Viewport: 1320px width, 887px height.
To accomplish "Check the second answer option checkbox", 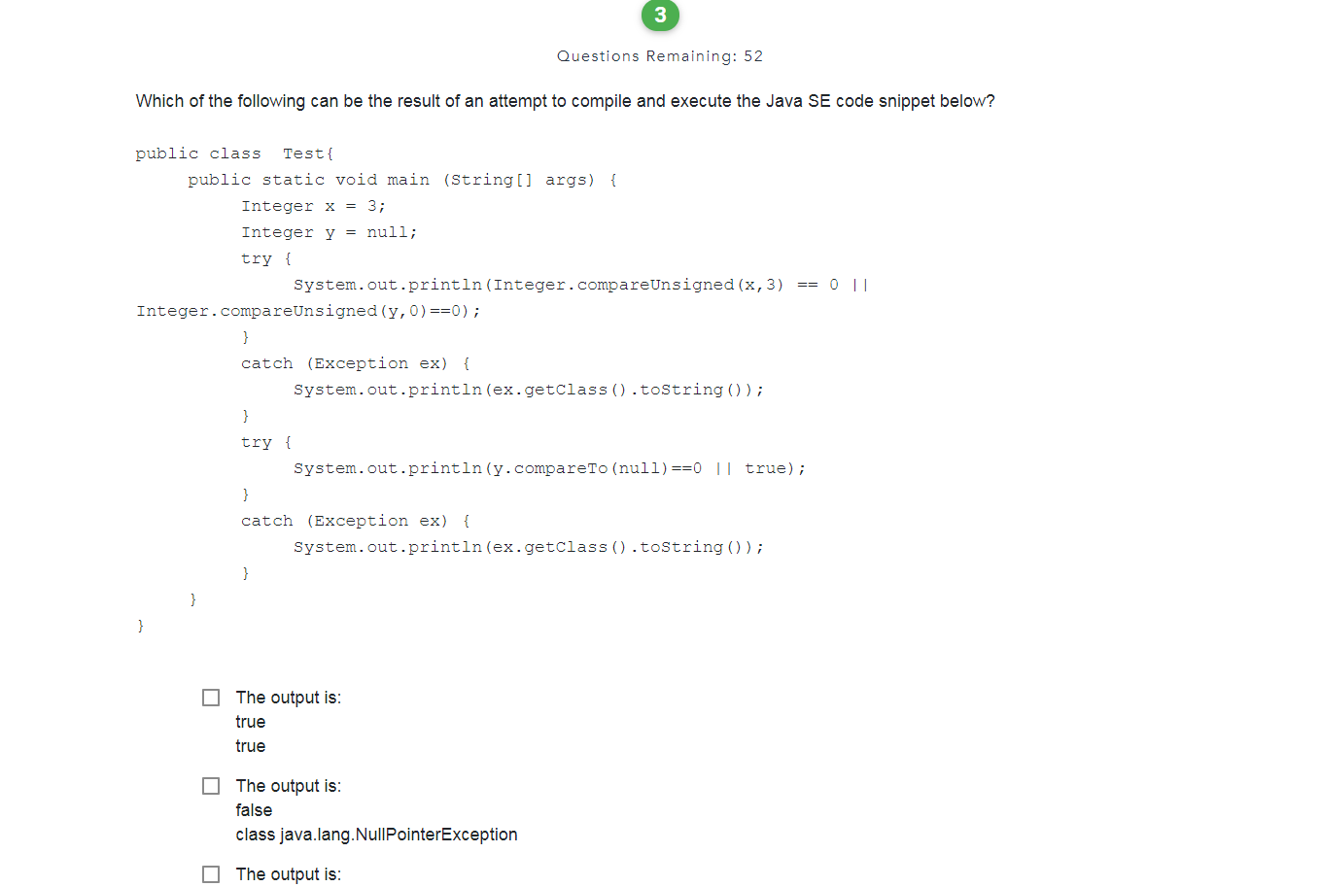I will [x=211, y=785].
